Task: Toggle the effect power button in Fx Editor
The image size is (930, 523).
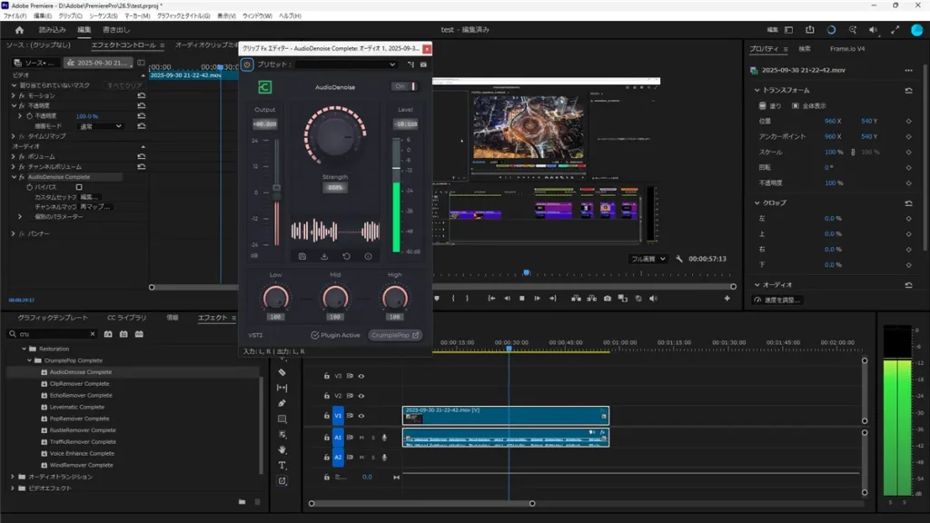Action: click(247, 64)
